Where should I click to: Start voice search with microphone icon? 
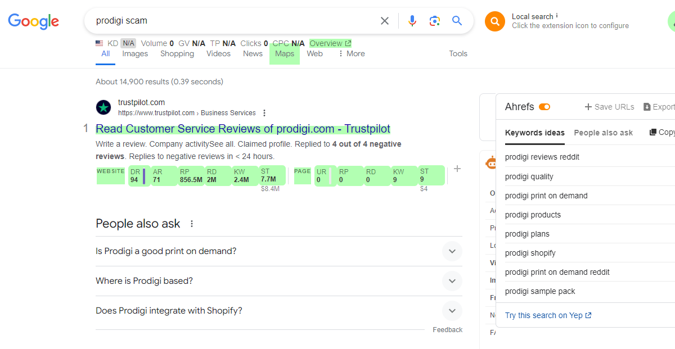412,21
